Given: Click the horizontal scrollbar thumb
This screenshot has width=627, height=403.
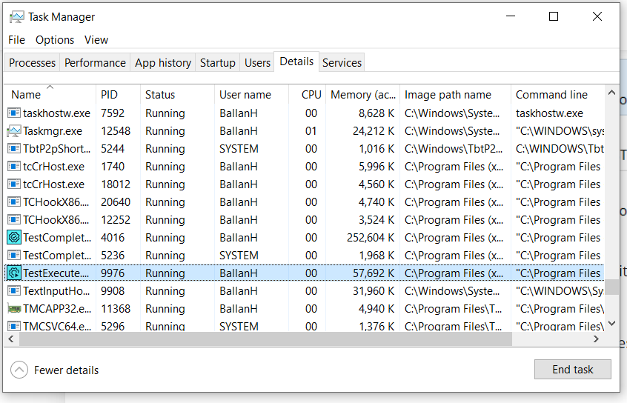Looking at the screenshot, I should (265, 339).
